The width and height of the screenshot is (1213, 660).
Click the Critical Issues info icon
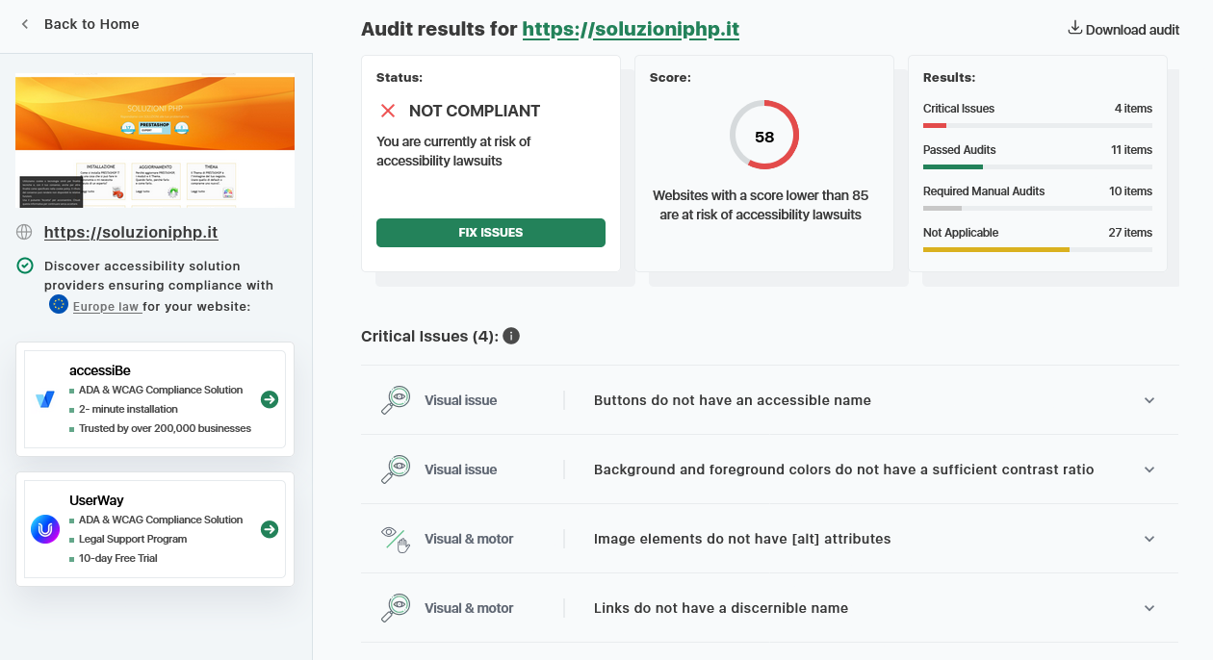511,336
